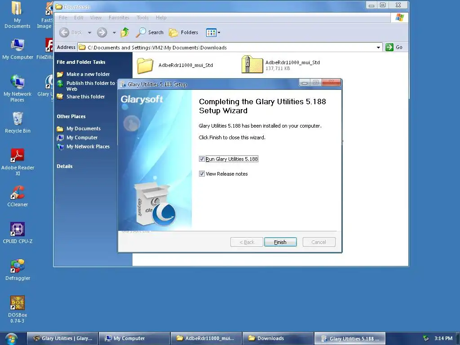Click the Windows Start orb

[x=11, y=339]
